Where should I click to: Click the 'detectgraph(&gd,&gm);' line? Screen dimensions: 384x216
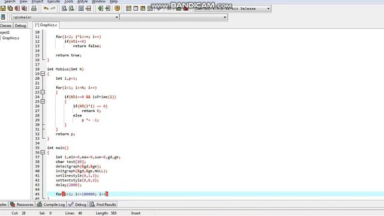tap(78, 166)
